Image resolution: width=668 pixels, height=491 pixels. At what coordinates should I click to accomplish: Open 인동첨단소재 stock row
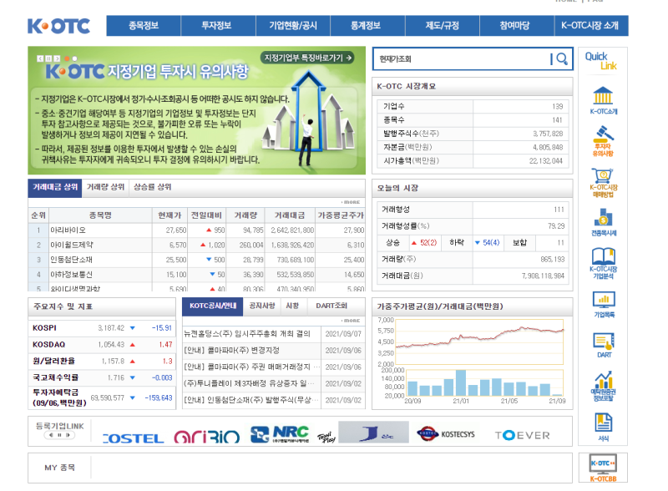(x=196, y=260)
